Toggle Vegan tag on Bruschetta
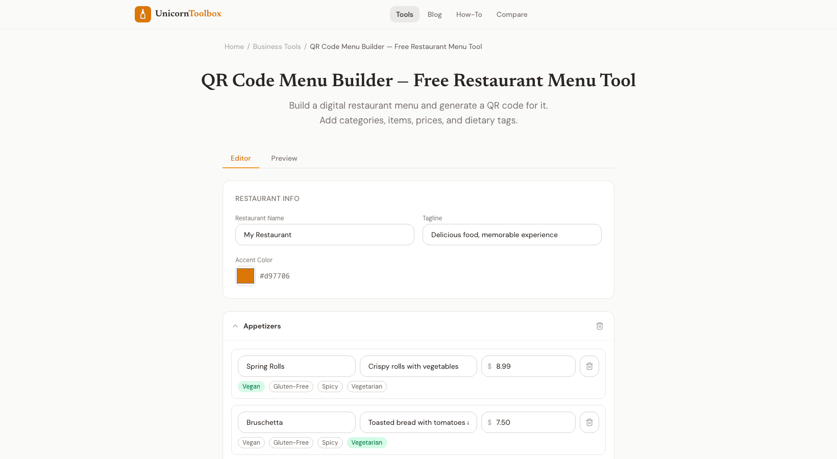Viewport: 837px width, 459px height. (251, 443)
